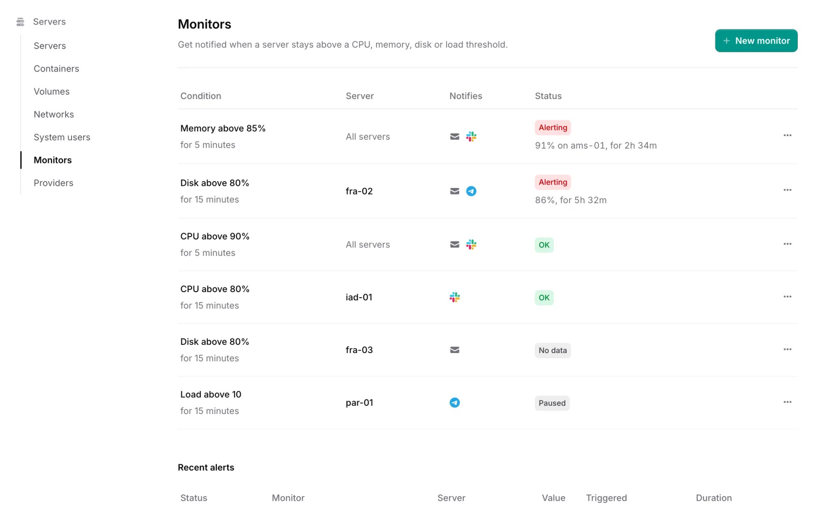The width and height of the screenshot is (813, 508).
Task: Click Slack icon on CPU above 90% row
Action: click(x=471, y=244)
